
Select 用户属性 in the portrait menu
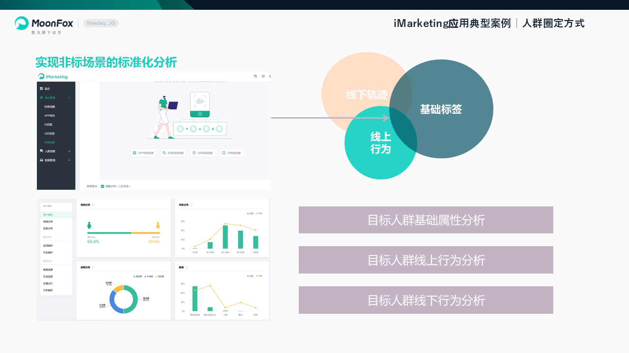(48, 215)
